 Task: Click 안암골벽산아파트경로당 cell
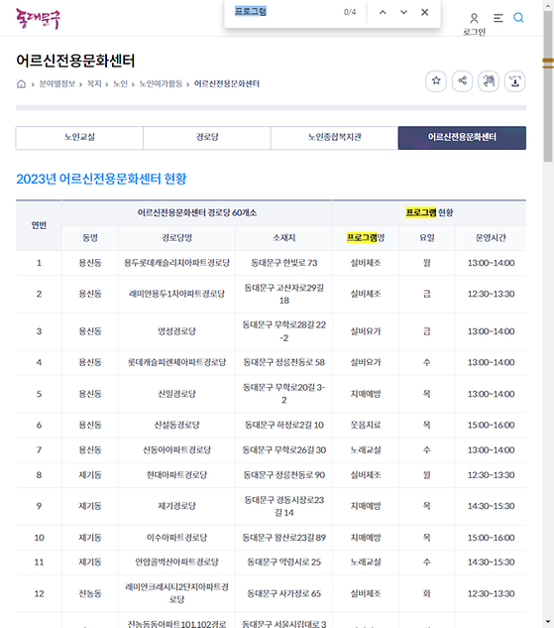[x=176, y=563]
